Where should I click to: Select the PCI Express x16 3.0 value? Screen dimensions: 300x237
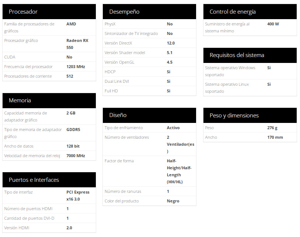[78, 195]
